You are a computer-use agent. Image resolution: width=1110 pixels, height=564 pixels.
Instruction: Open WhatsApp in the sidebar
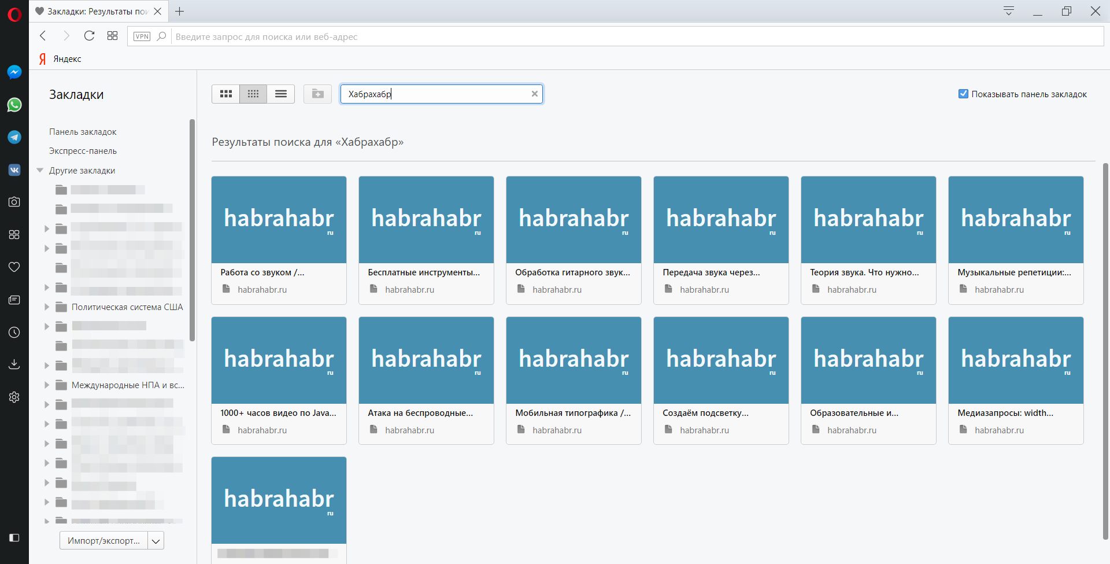(14, 105)
